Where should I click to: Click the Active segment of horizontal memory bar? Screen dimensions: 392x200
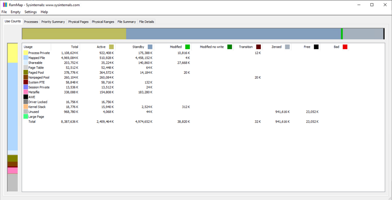coord(74,34)
